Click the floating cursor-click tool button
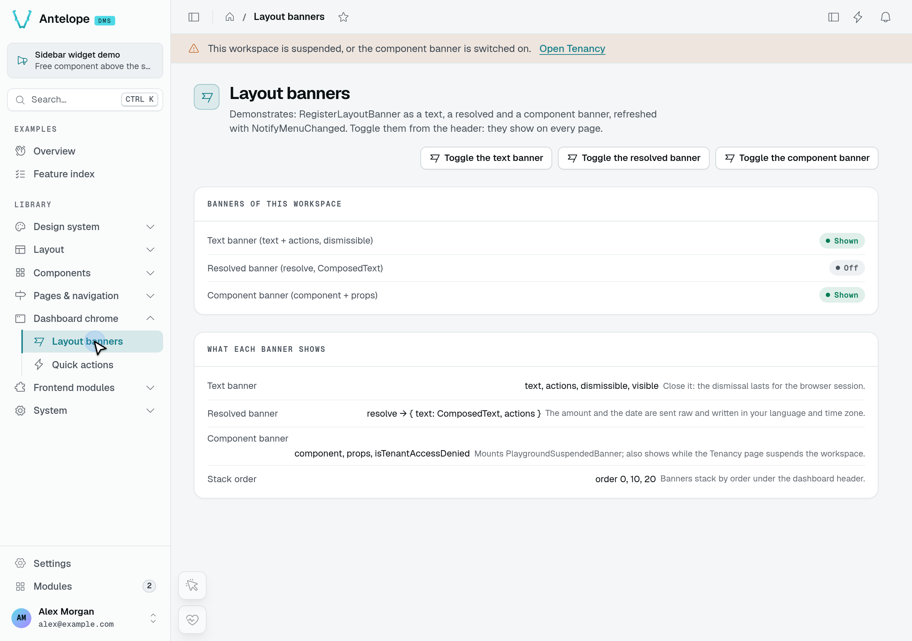 [x=192, y=585]
